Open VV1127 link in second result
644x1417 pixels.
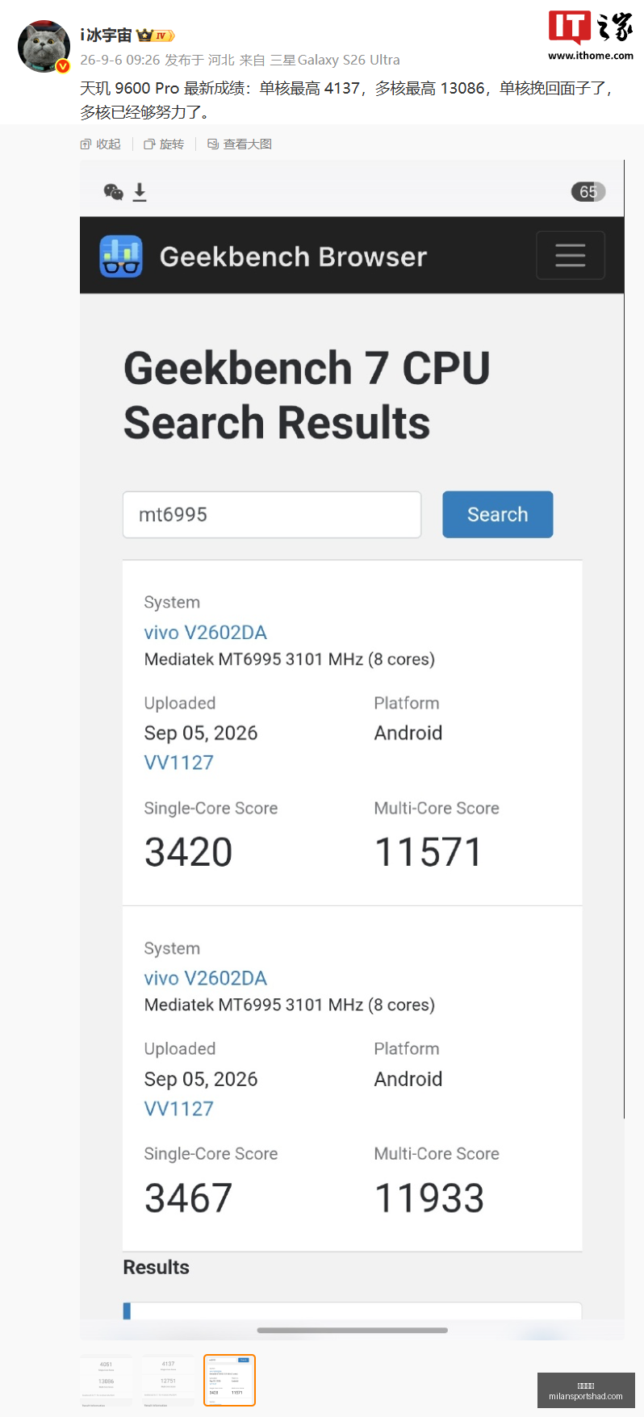[178, 1109]
